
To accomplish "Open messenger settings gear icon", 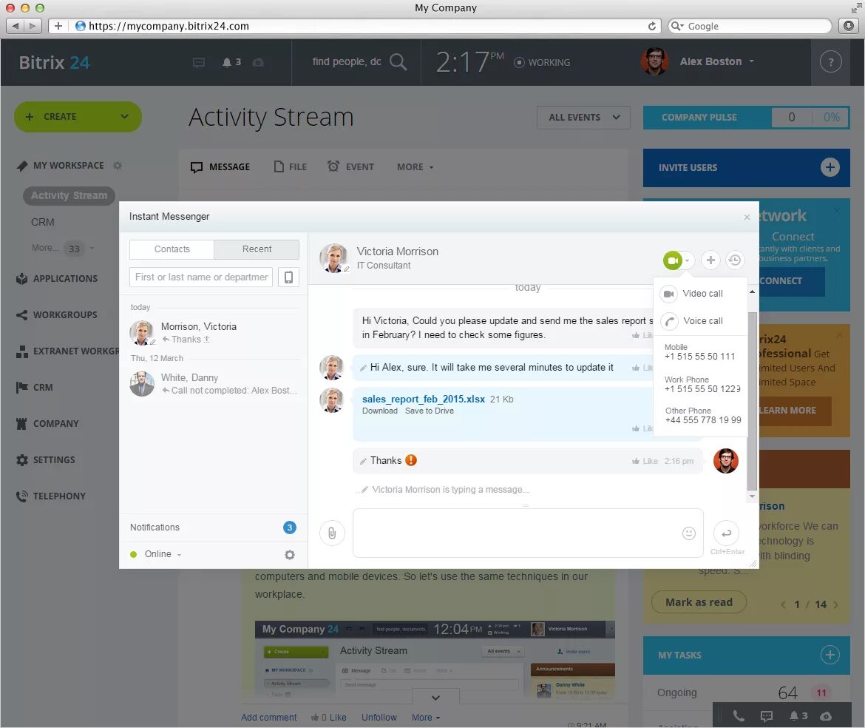I will click(x=290, y=555).
